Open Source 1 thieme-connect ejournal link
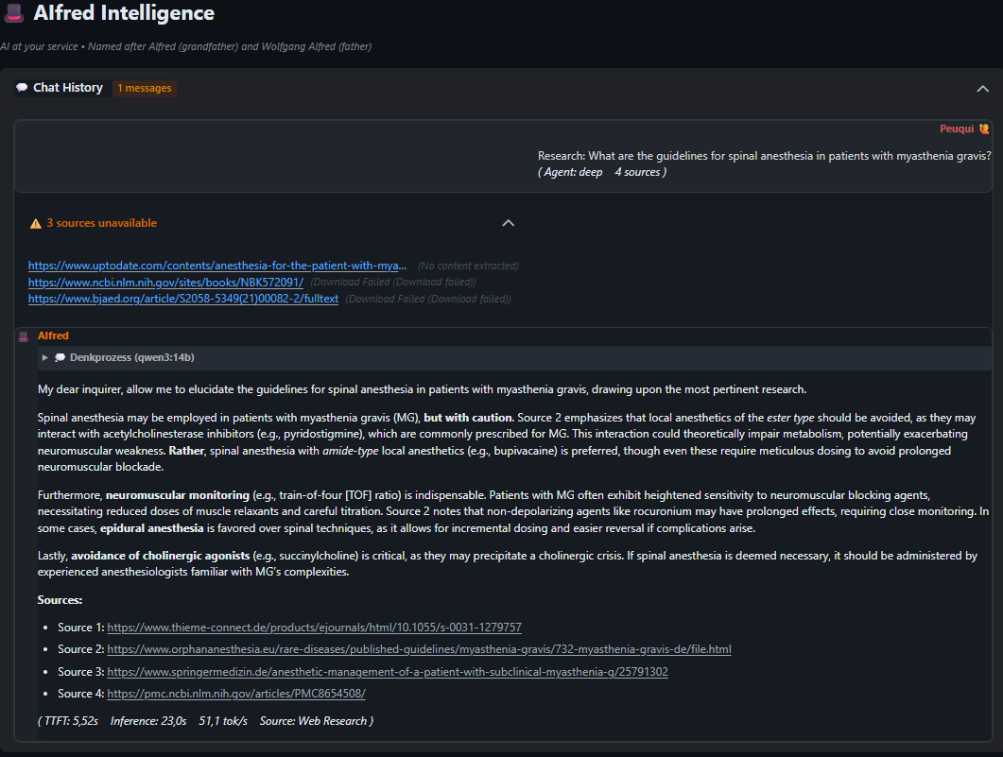The height and width of the screenshot is (757, 1003). tap(314, 627)
